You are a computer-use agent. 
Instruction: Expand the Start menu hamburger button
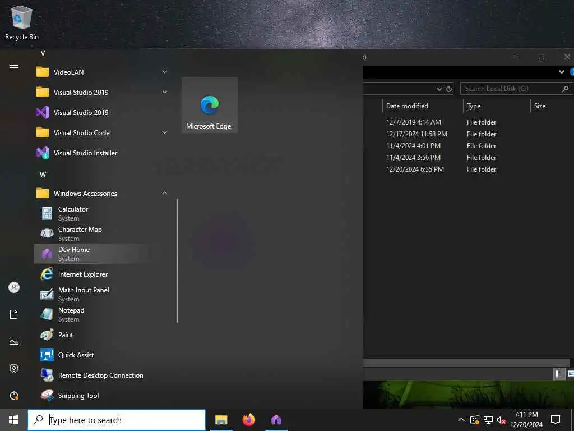tap(14, 66)
